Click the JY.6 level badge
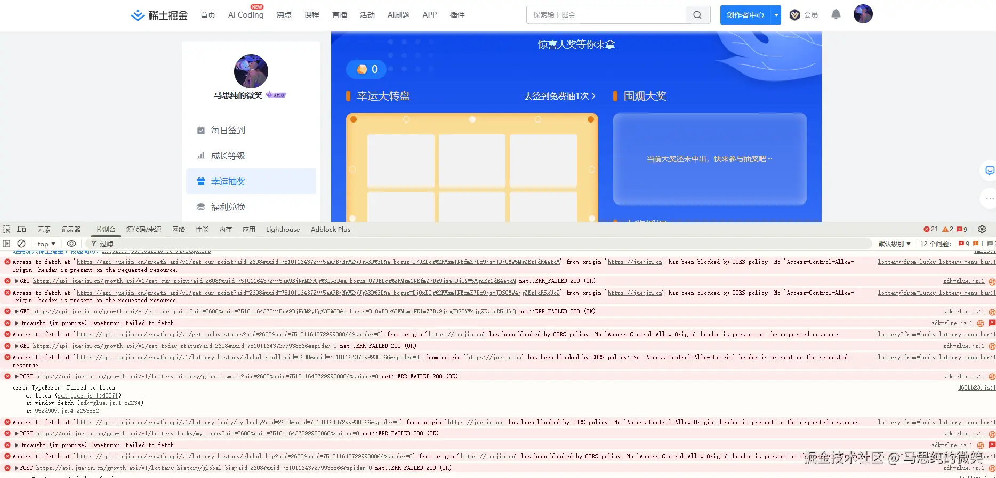Image resolution: width=996 pixels, height=478 pixels. tap(276, 95)
